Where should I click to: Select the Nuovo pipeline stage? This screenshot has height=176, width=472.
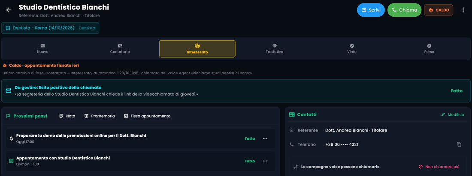click(42, 49)
